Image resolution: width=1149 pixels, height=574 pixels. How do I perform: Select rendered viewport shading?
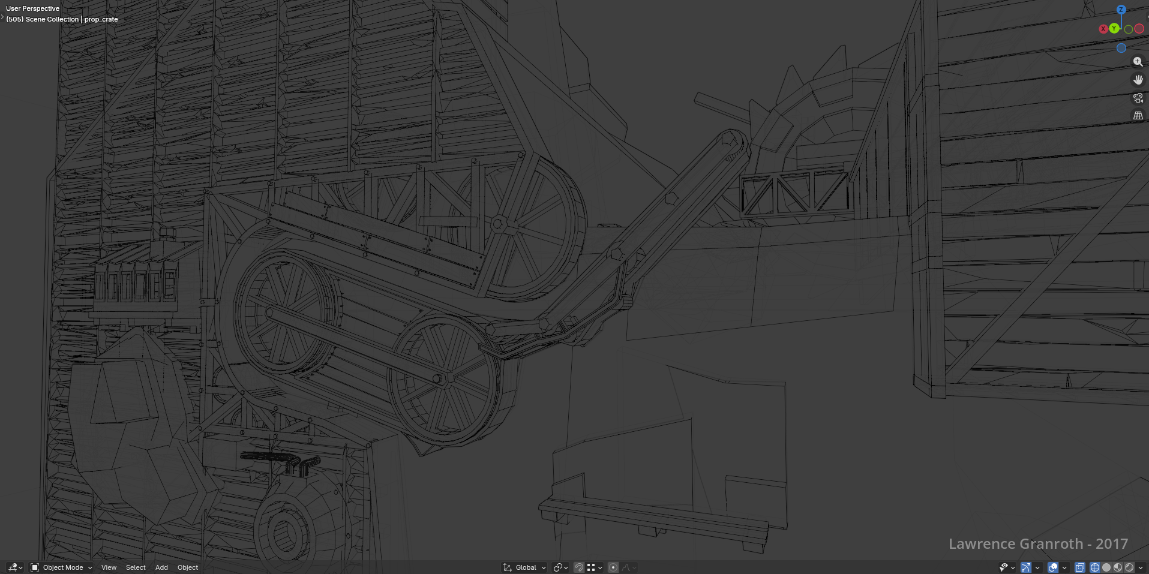pos(1129,567)
